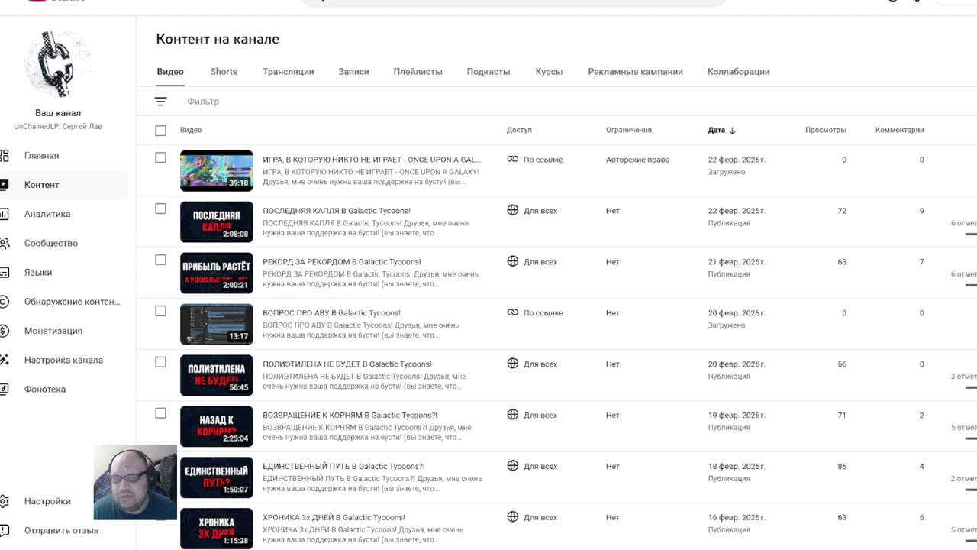Open thumbnail of ИГРА, В КОТОРУЮ НИКТО video
The image size is (977, 550).
216,170
